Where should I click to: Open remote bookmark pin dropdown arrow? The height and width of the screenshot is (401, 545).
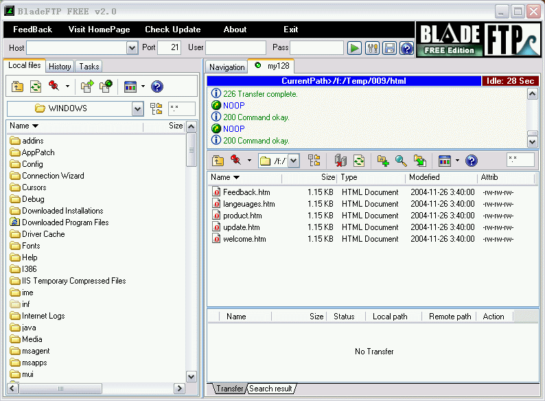point(249,161)
